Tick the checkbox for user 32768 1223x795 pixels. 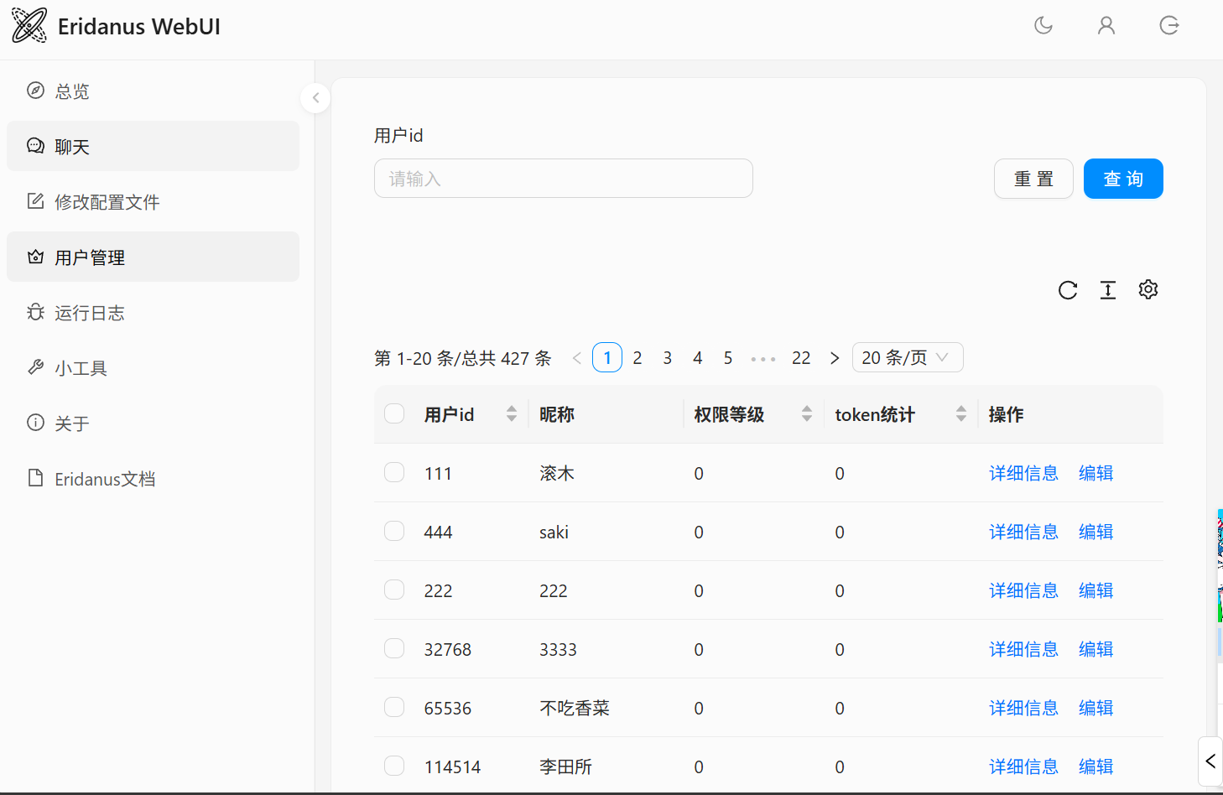click(x=394, y=649)
